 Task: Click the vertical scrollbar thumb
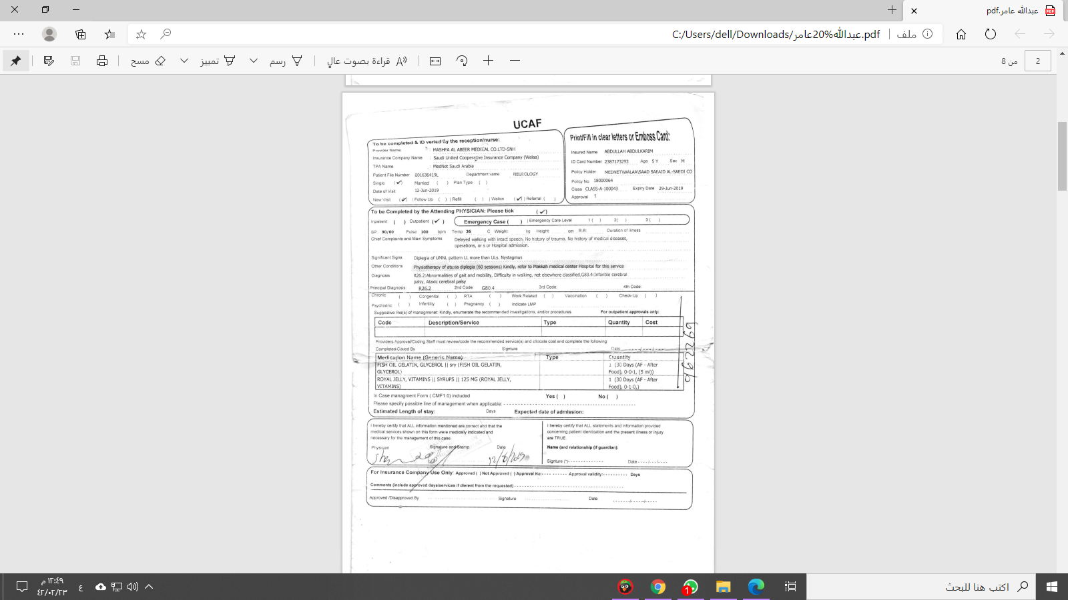[1063, 157]
